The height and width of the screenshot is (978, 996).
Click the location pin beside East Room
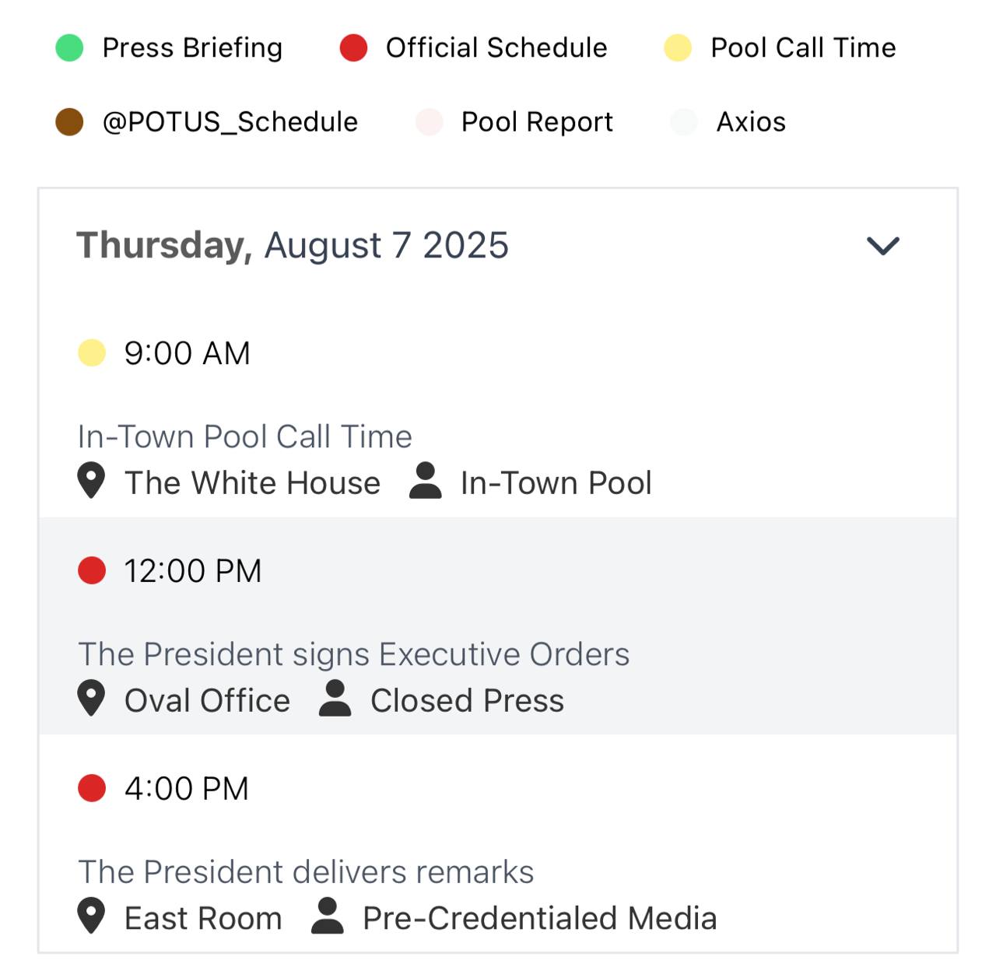[x=91, y=917]
